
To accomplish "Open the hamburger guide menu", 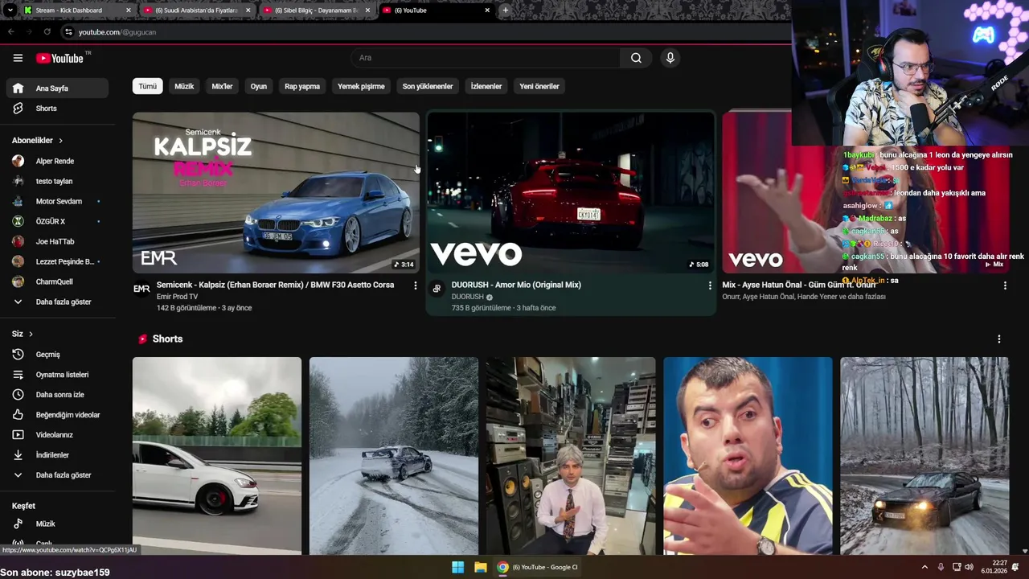I will tap(18, 58).
